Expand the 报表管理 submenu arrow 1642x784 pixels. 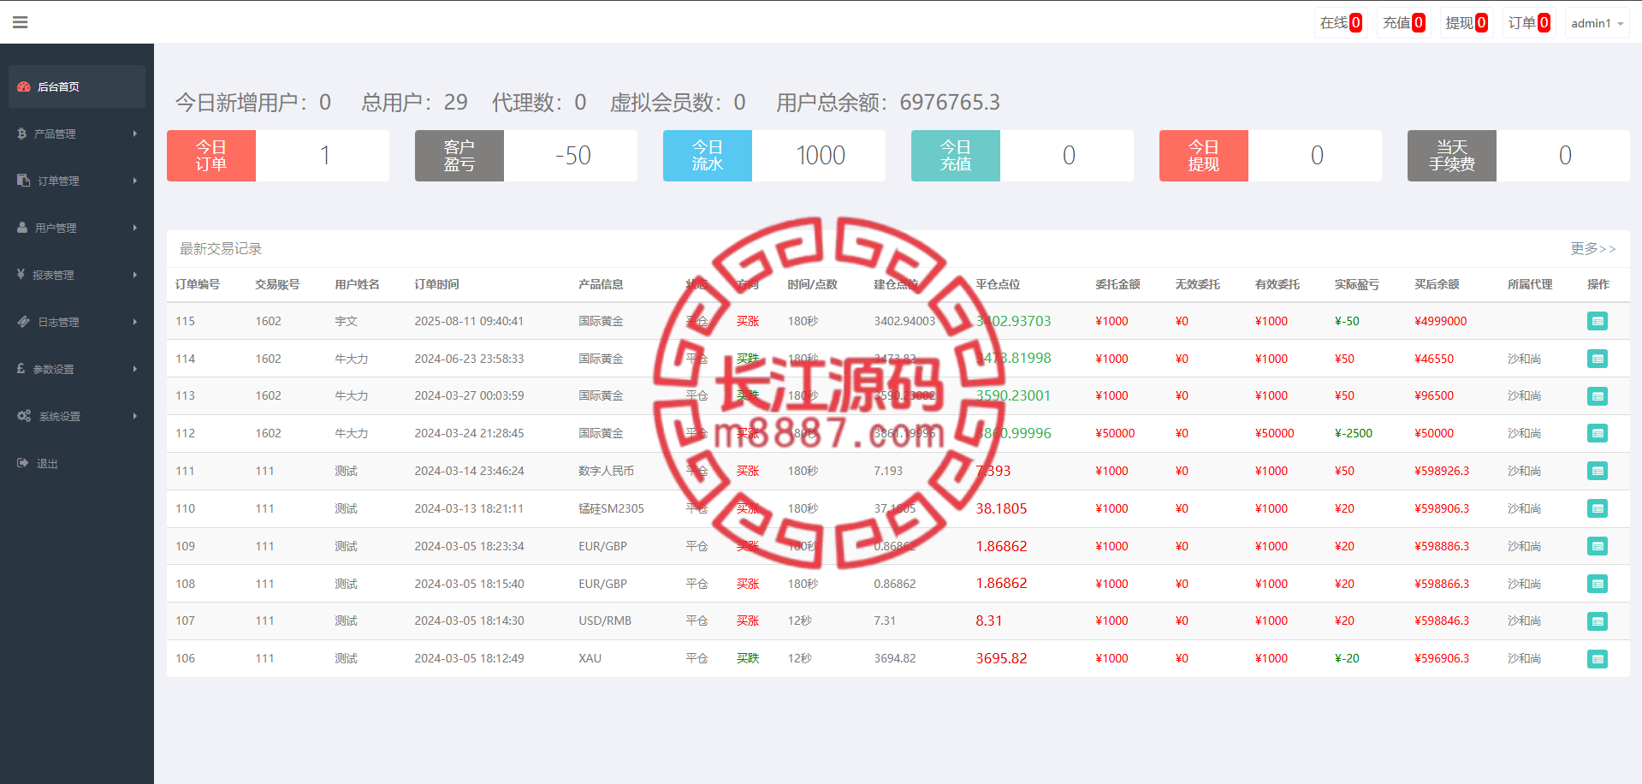[135, 275]
